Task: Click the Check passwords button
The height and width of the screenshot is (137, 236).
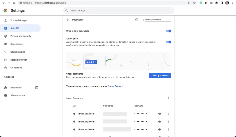Action: 160,75
